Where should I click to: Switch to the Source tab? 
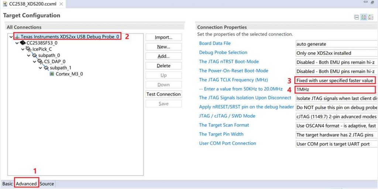(x=47, y=183)
